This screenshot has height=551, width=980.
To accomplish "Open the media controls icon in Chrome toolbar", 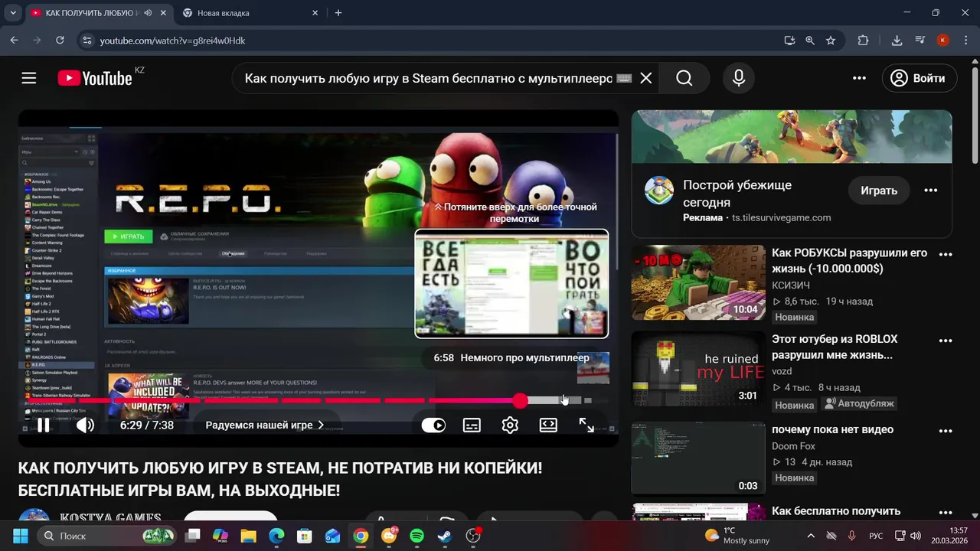I will (x=920, y=41).
